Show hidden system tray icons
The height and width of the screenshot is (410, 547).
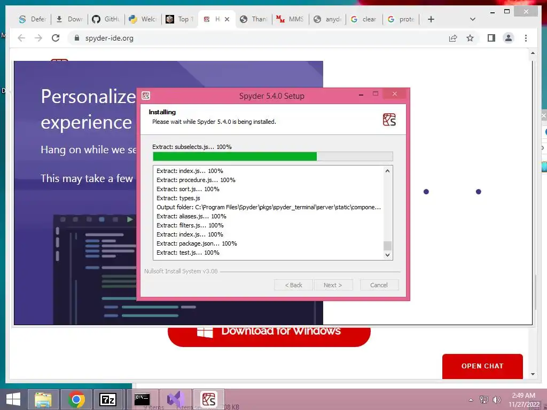[x=471, y=400]
